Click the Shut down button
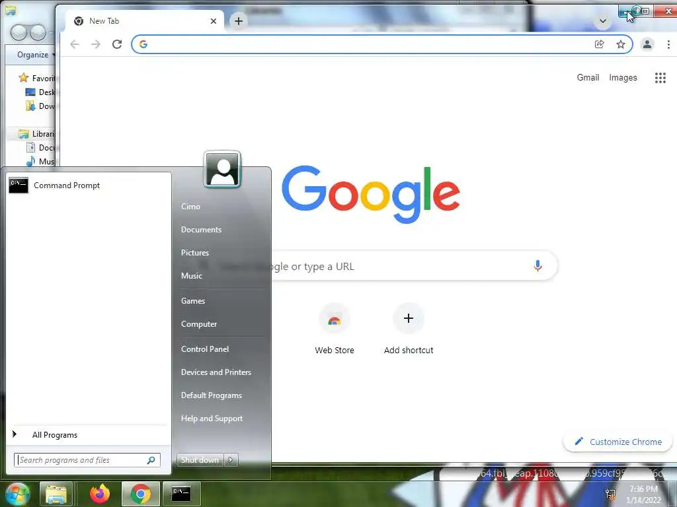This screenshot has height=507, width=677. coord(200,460)
